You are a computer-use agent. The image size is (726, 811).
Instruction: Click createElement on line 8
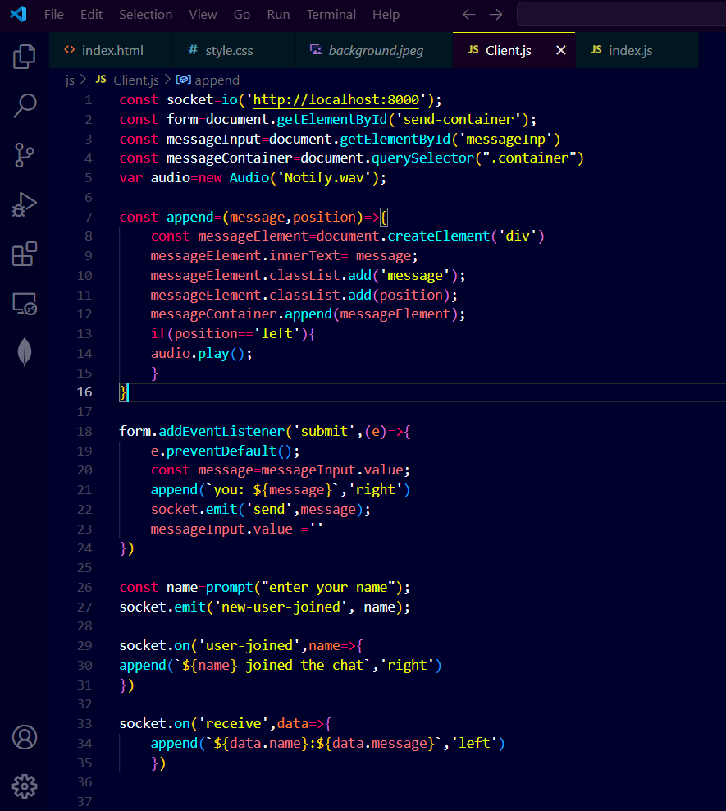click(438, 236)
